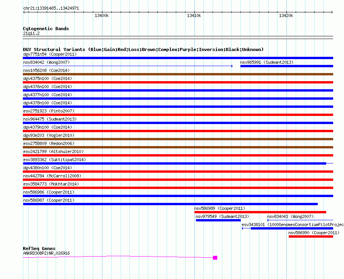Image resolution: width=344 pixels, height=279 pixels.
Task: Select dgv4376n100 (Coe2014) variant label
Action: pos(48,87)
